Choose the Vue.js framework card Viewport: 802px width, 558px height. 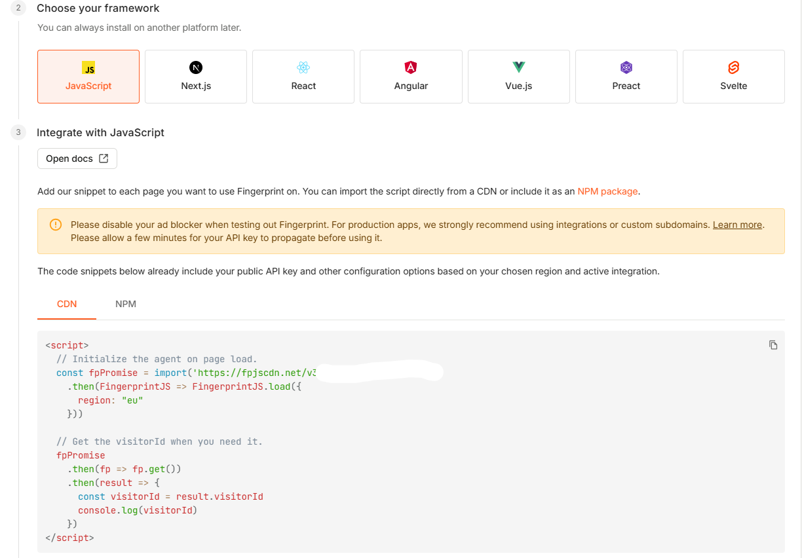(519, 77)
